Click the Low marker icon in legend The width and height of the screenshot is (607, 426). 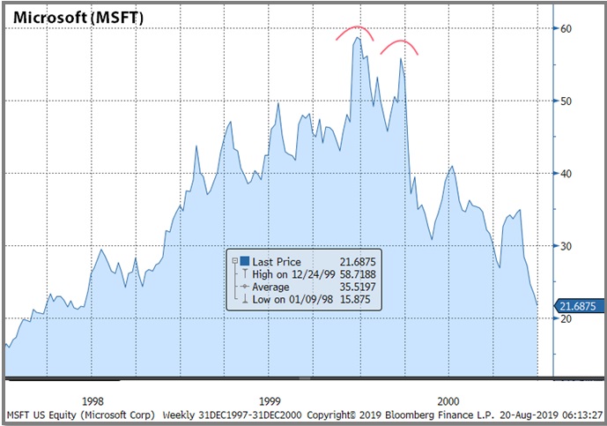[x=244, y=300]
